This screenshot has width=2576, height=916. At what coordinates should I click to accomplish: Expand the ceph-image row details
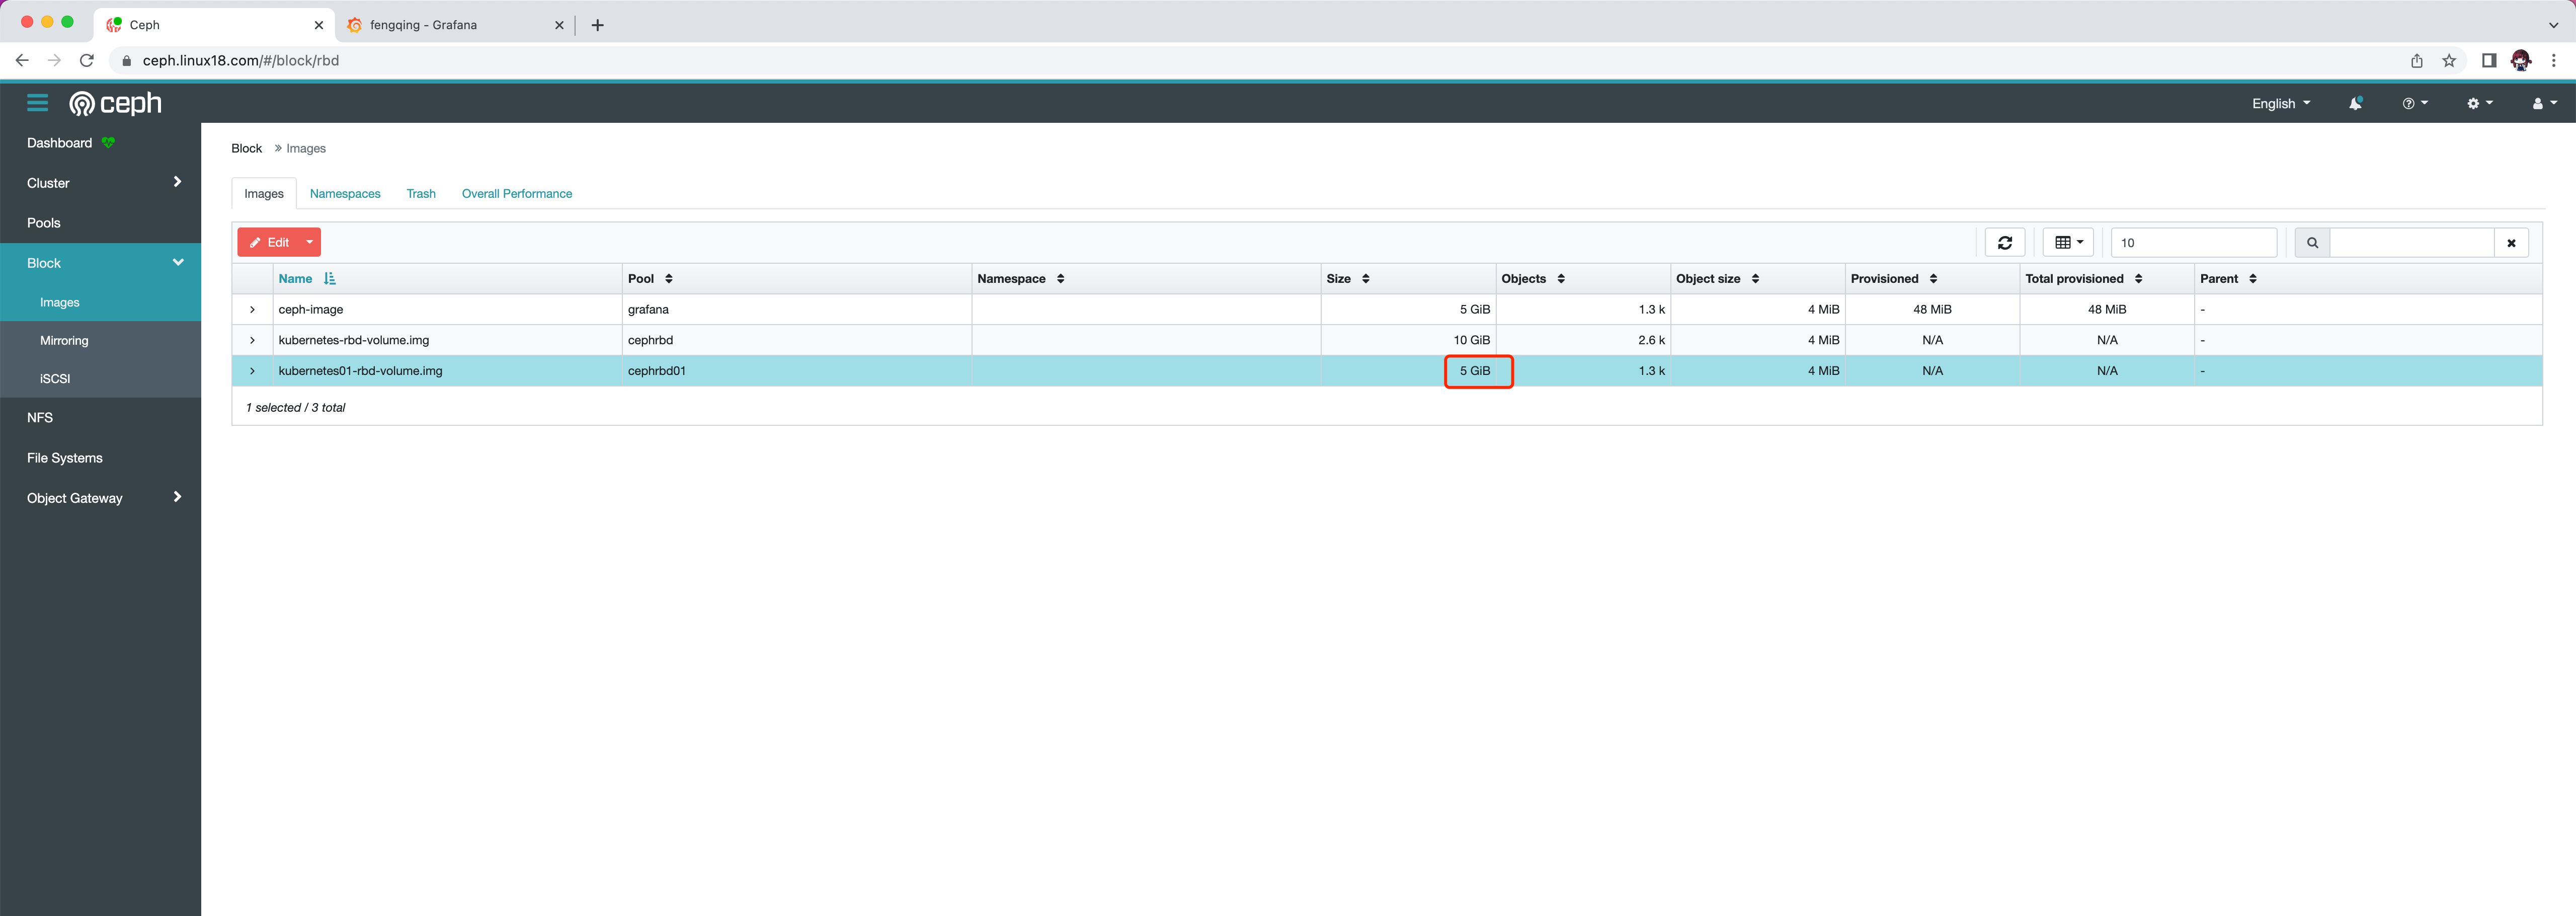tap(252, 310)
